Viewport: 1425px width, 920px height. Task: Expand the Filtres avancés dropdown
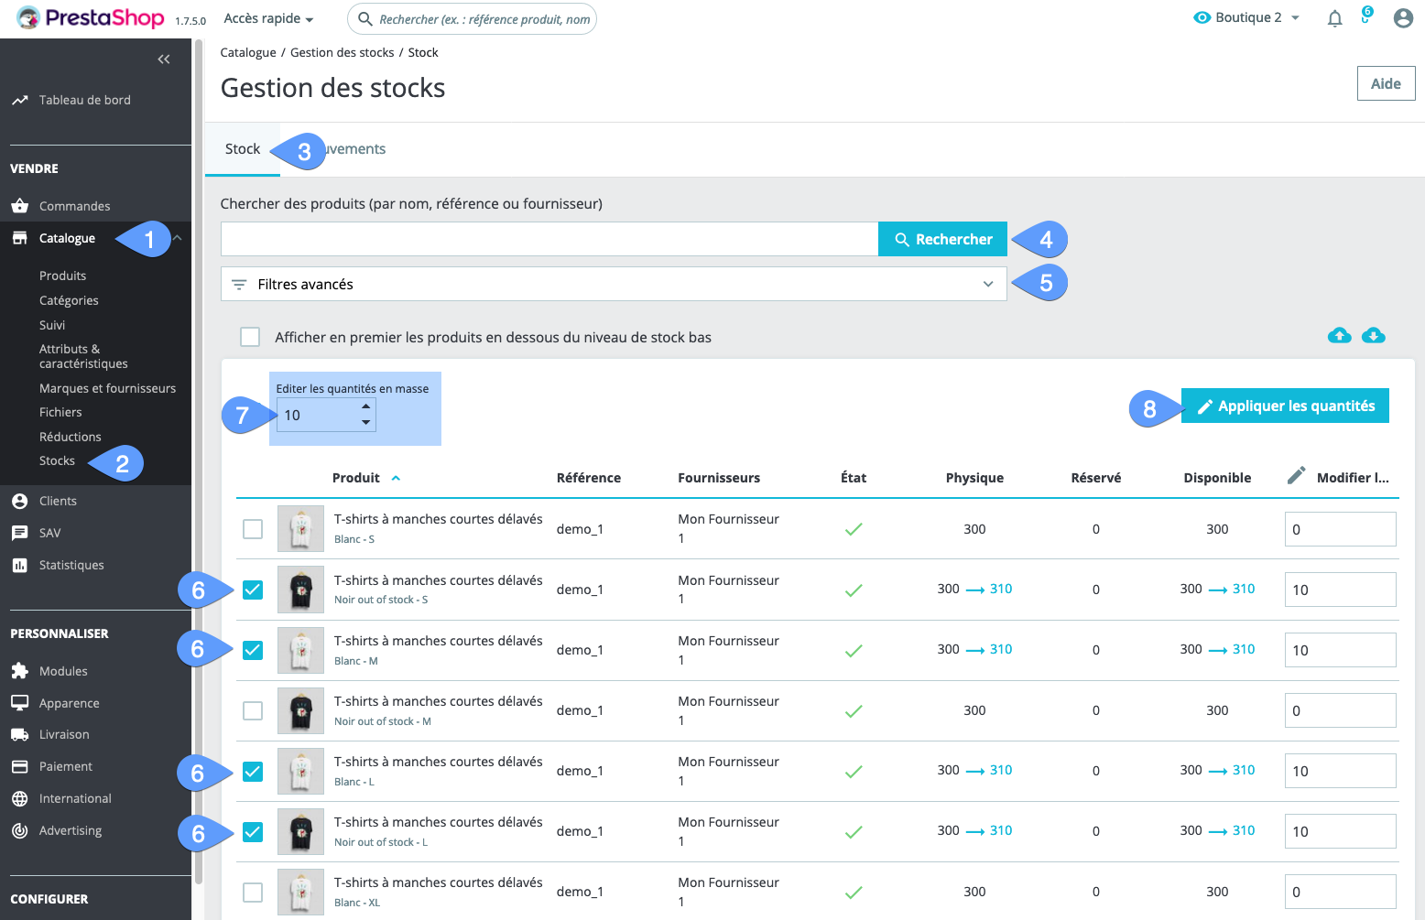point(614,284)
